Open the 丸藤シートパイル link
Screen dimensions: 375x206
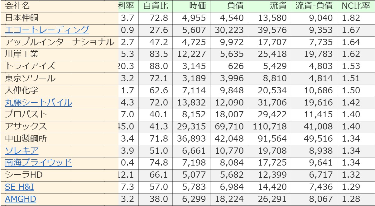click(38, 102)
